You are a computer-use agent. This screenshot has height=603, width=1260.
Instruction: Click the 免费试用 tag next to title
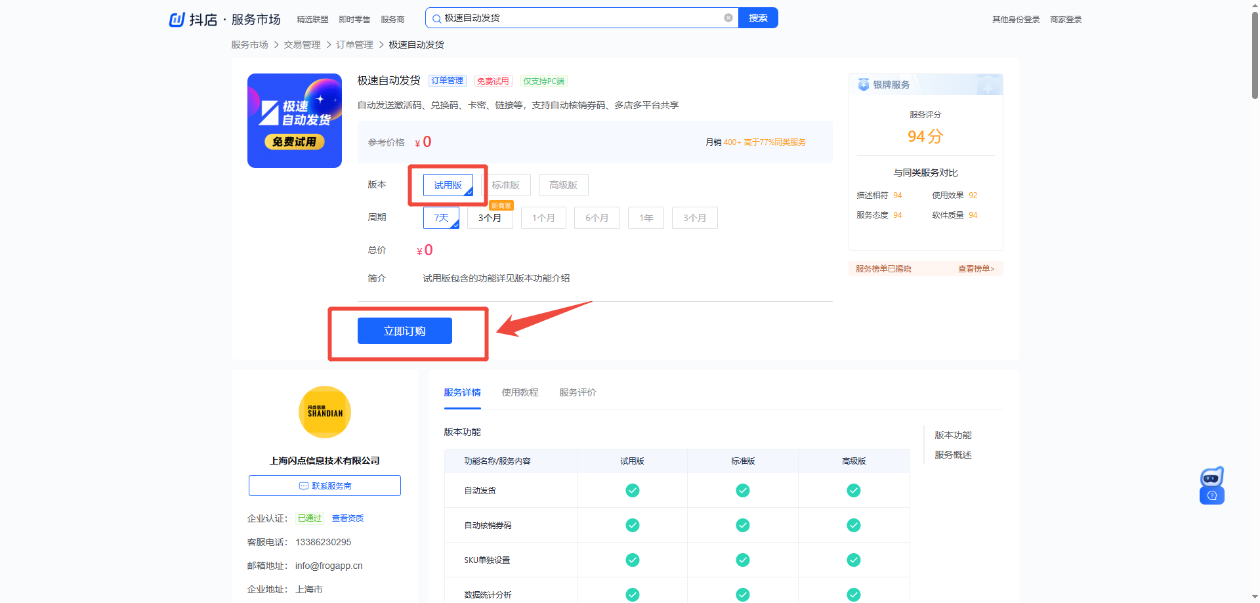click(493, 81)
